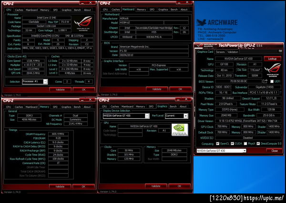Toggle the CUDA checkbox in GPU-Z
Viewport: 286px width, 203px height.
tap(232, 144)
